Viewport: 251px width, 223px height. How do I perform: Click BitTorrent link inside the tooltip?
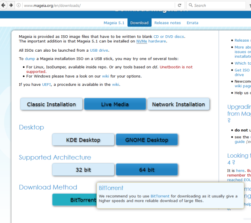pyautogui.click(x=160, y=196)
